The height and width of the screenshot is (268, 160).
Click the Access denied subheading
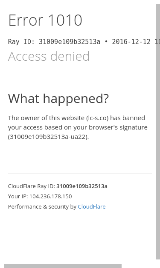tap(49, 56)
